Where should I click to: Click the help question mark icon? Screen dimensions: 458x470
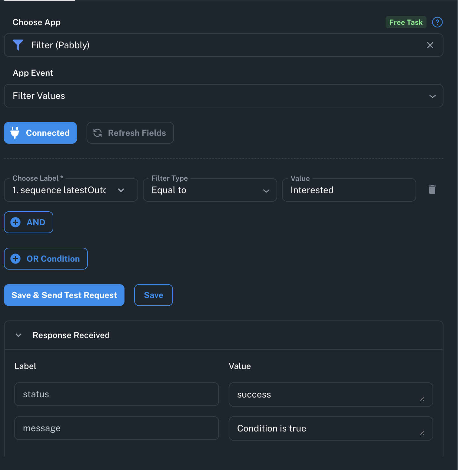[x=437, y=22]
